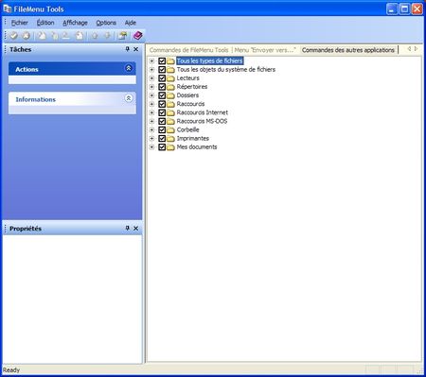Click the Cancel Changes X toolbar icon
This screenshot has height=377, width=426.
pos(27,36)
